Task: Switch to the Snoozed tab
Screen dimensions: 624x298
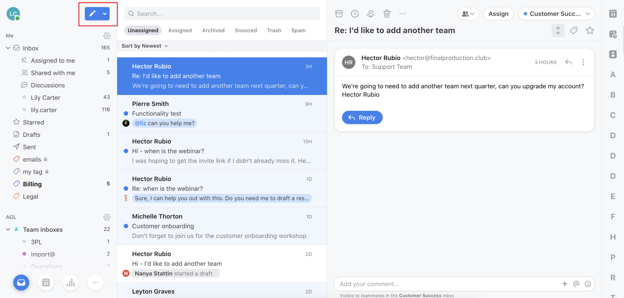Action: click(x=246, y=30)
